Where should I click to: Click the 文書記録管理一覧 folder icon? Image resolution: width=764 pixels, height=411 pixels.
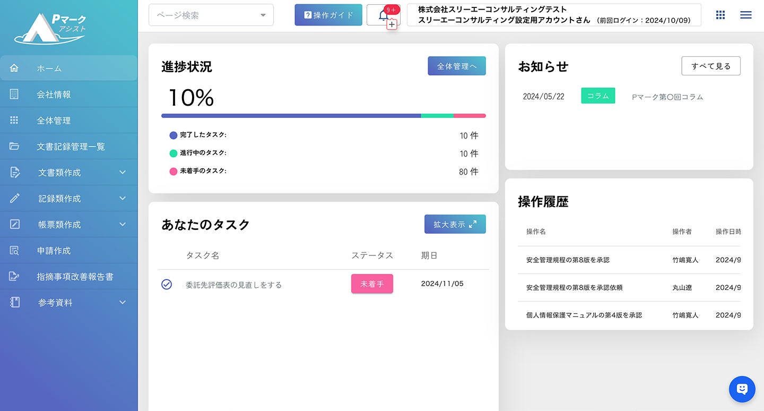14,147
